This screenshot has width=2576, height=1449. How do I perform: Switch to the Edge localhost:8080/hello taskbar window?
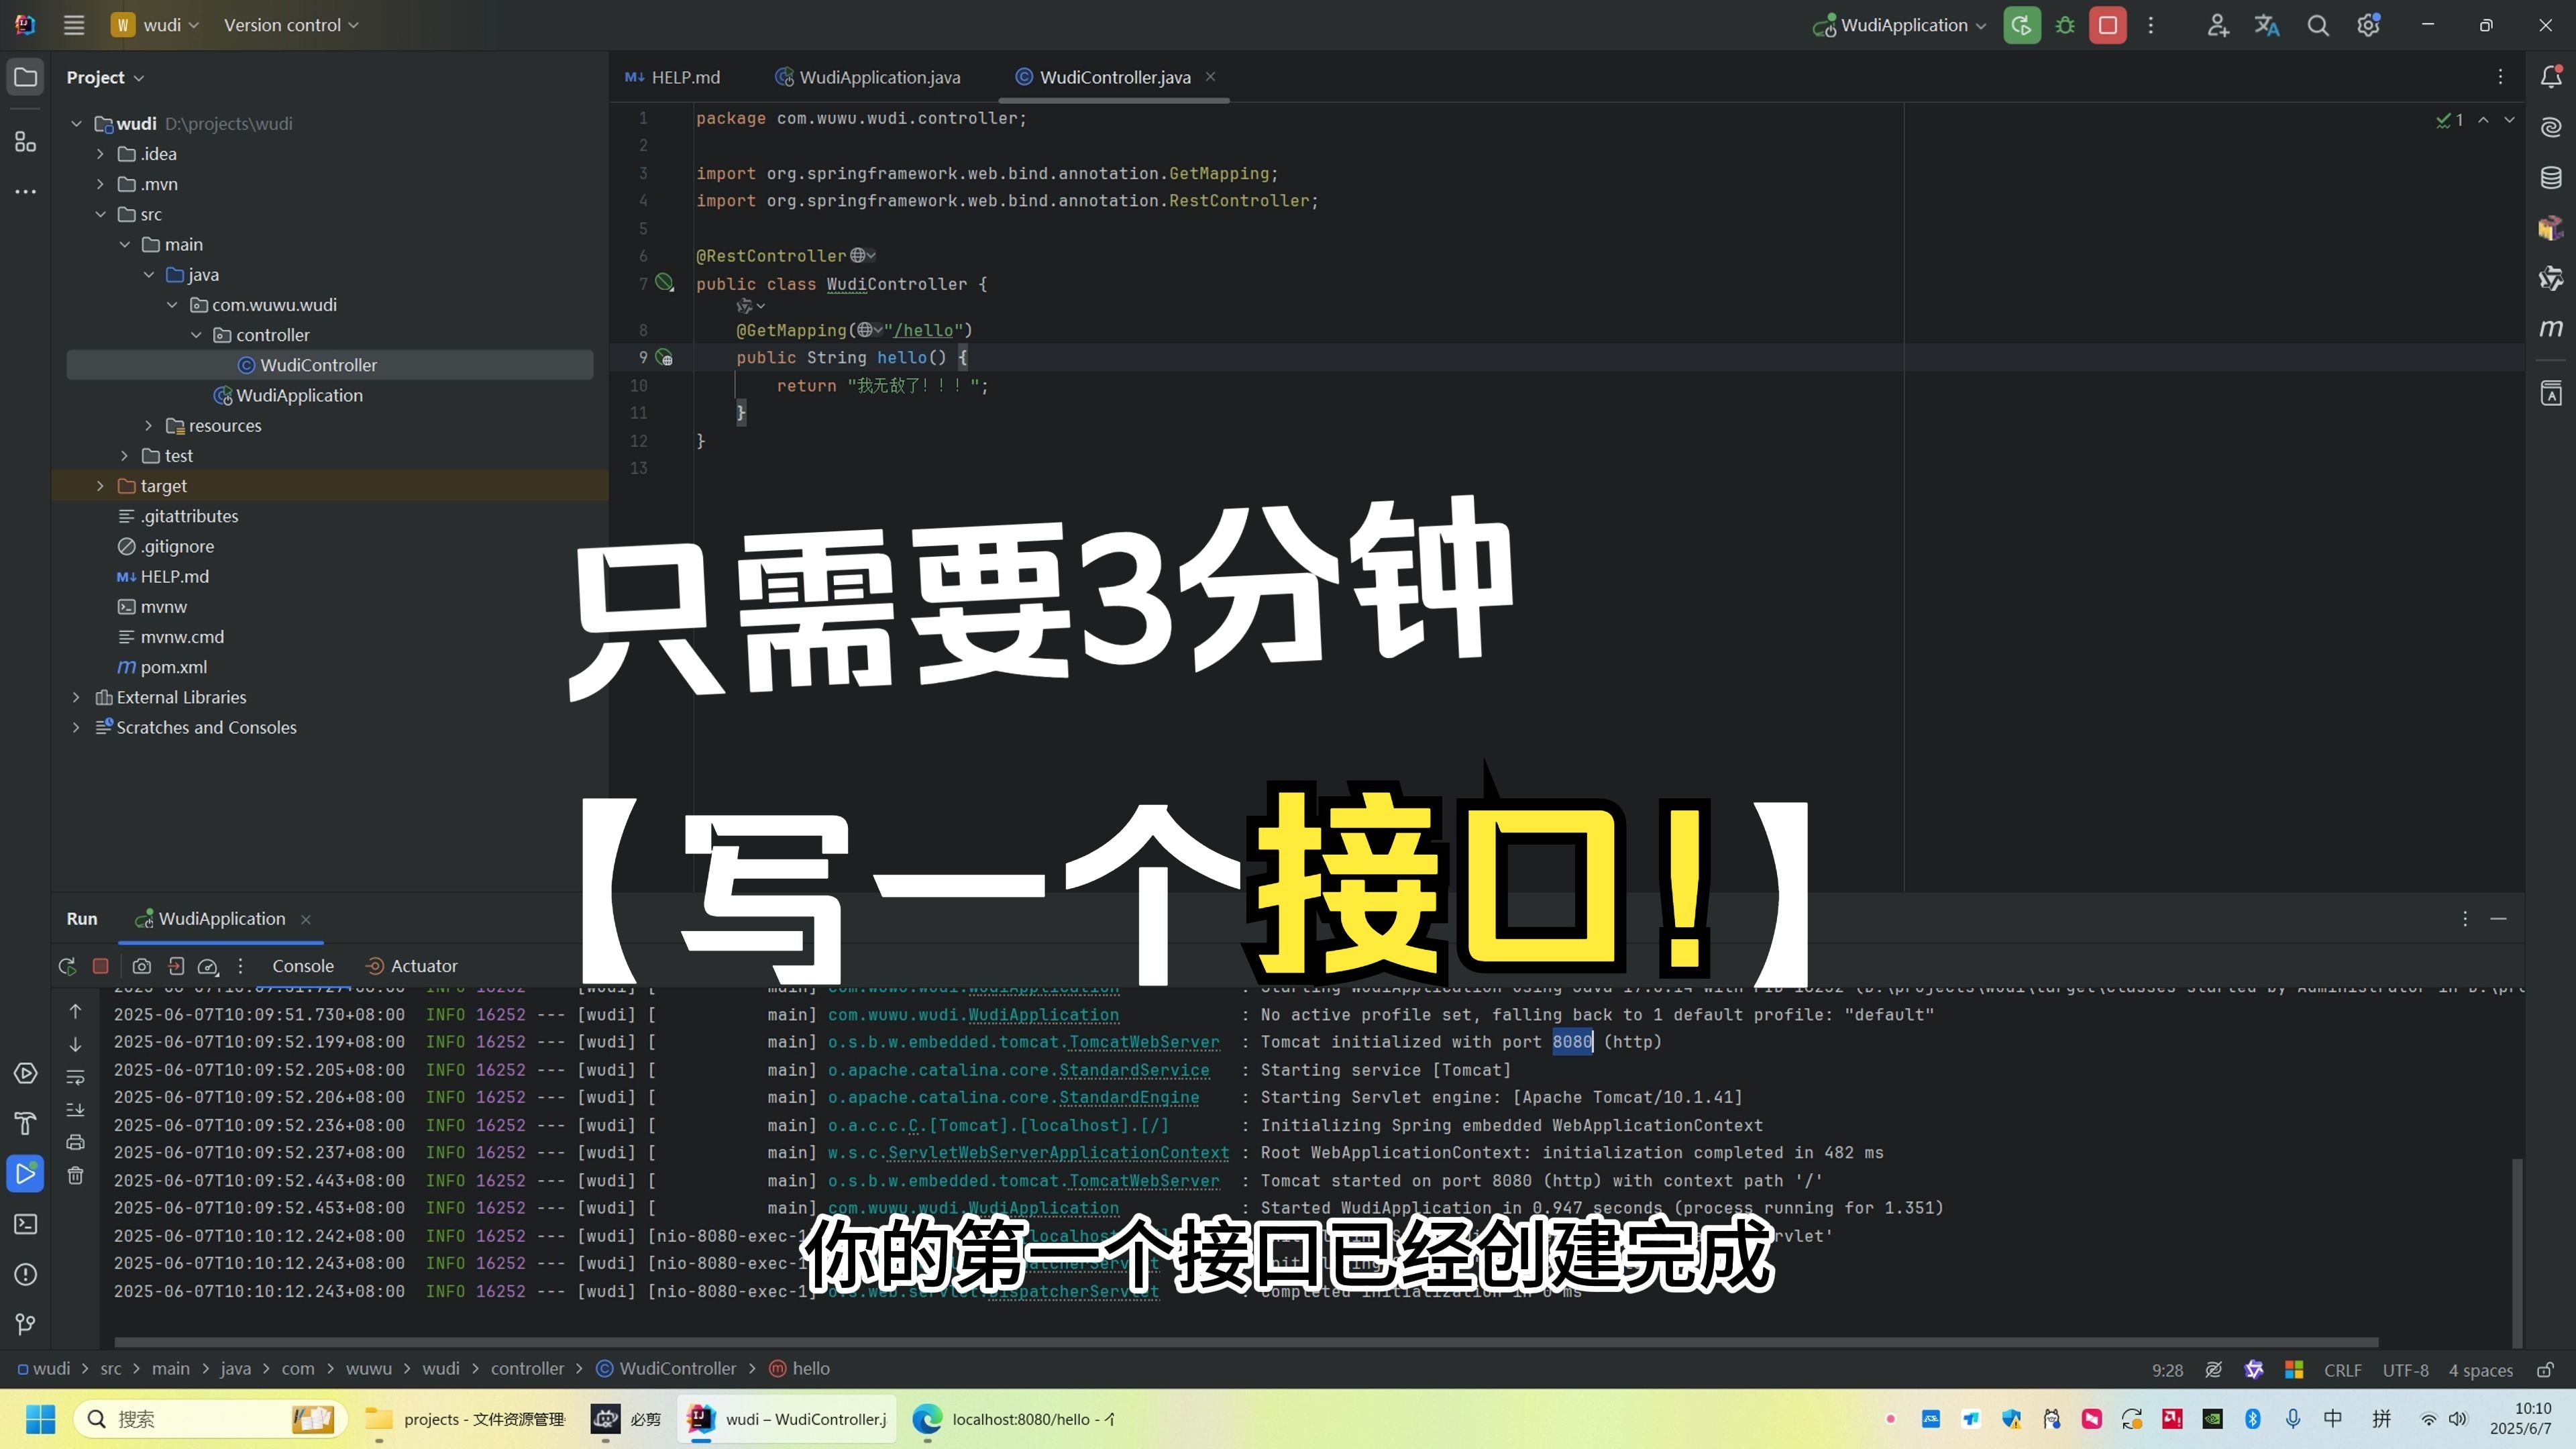click(1016, 1418)
